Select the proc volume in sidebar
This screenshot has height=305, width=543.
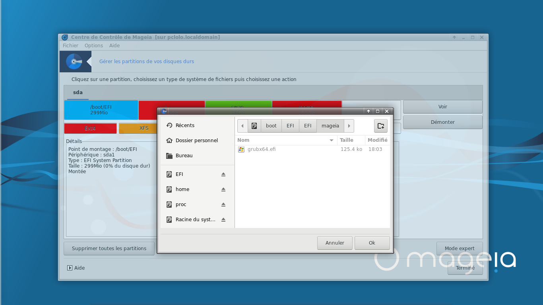[197, 204]
